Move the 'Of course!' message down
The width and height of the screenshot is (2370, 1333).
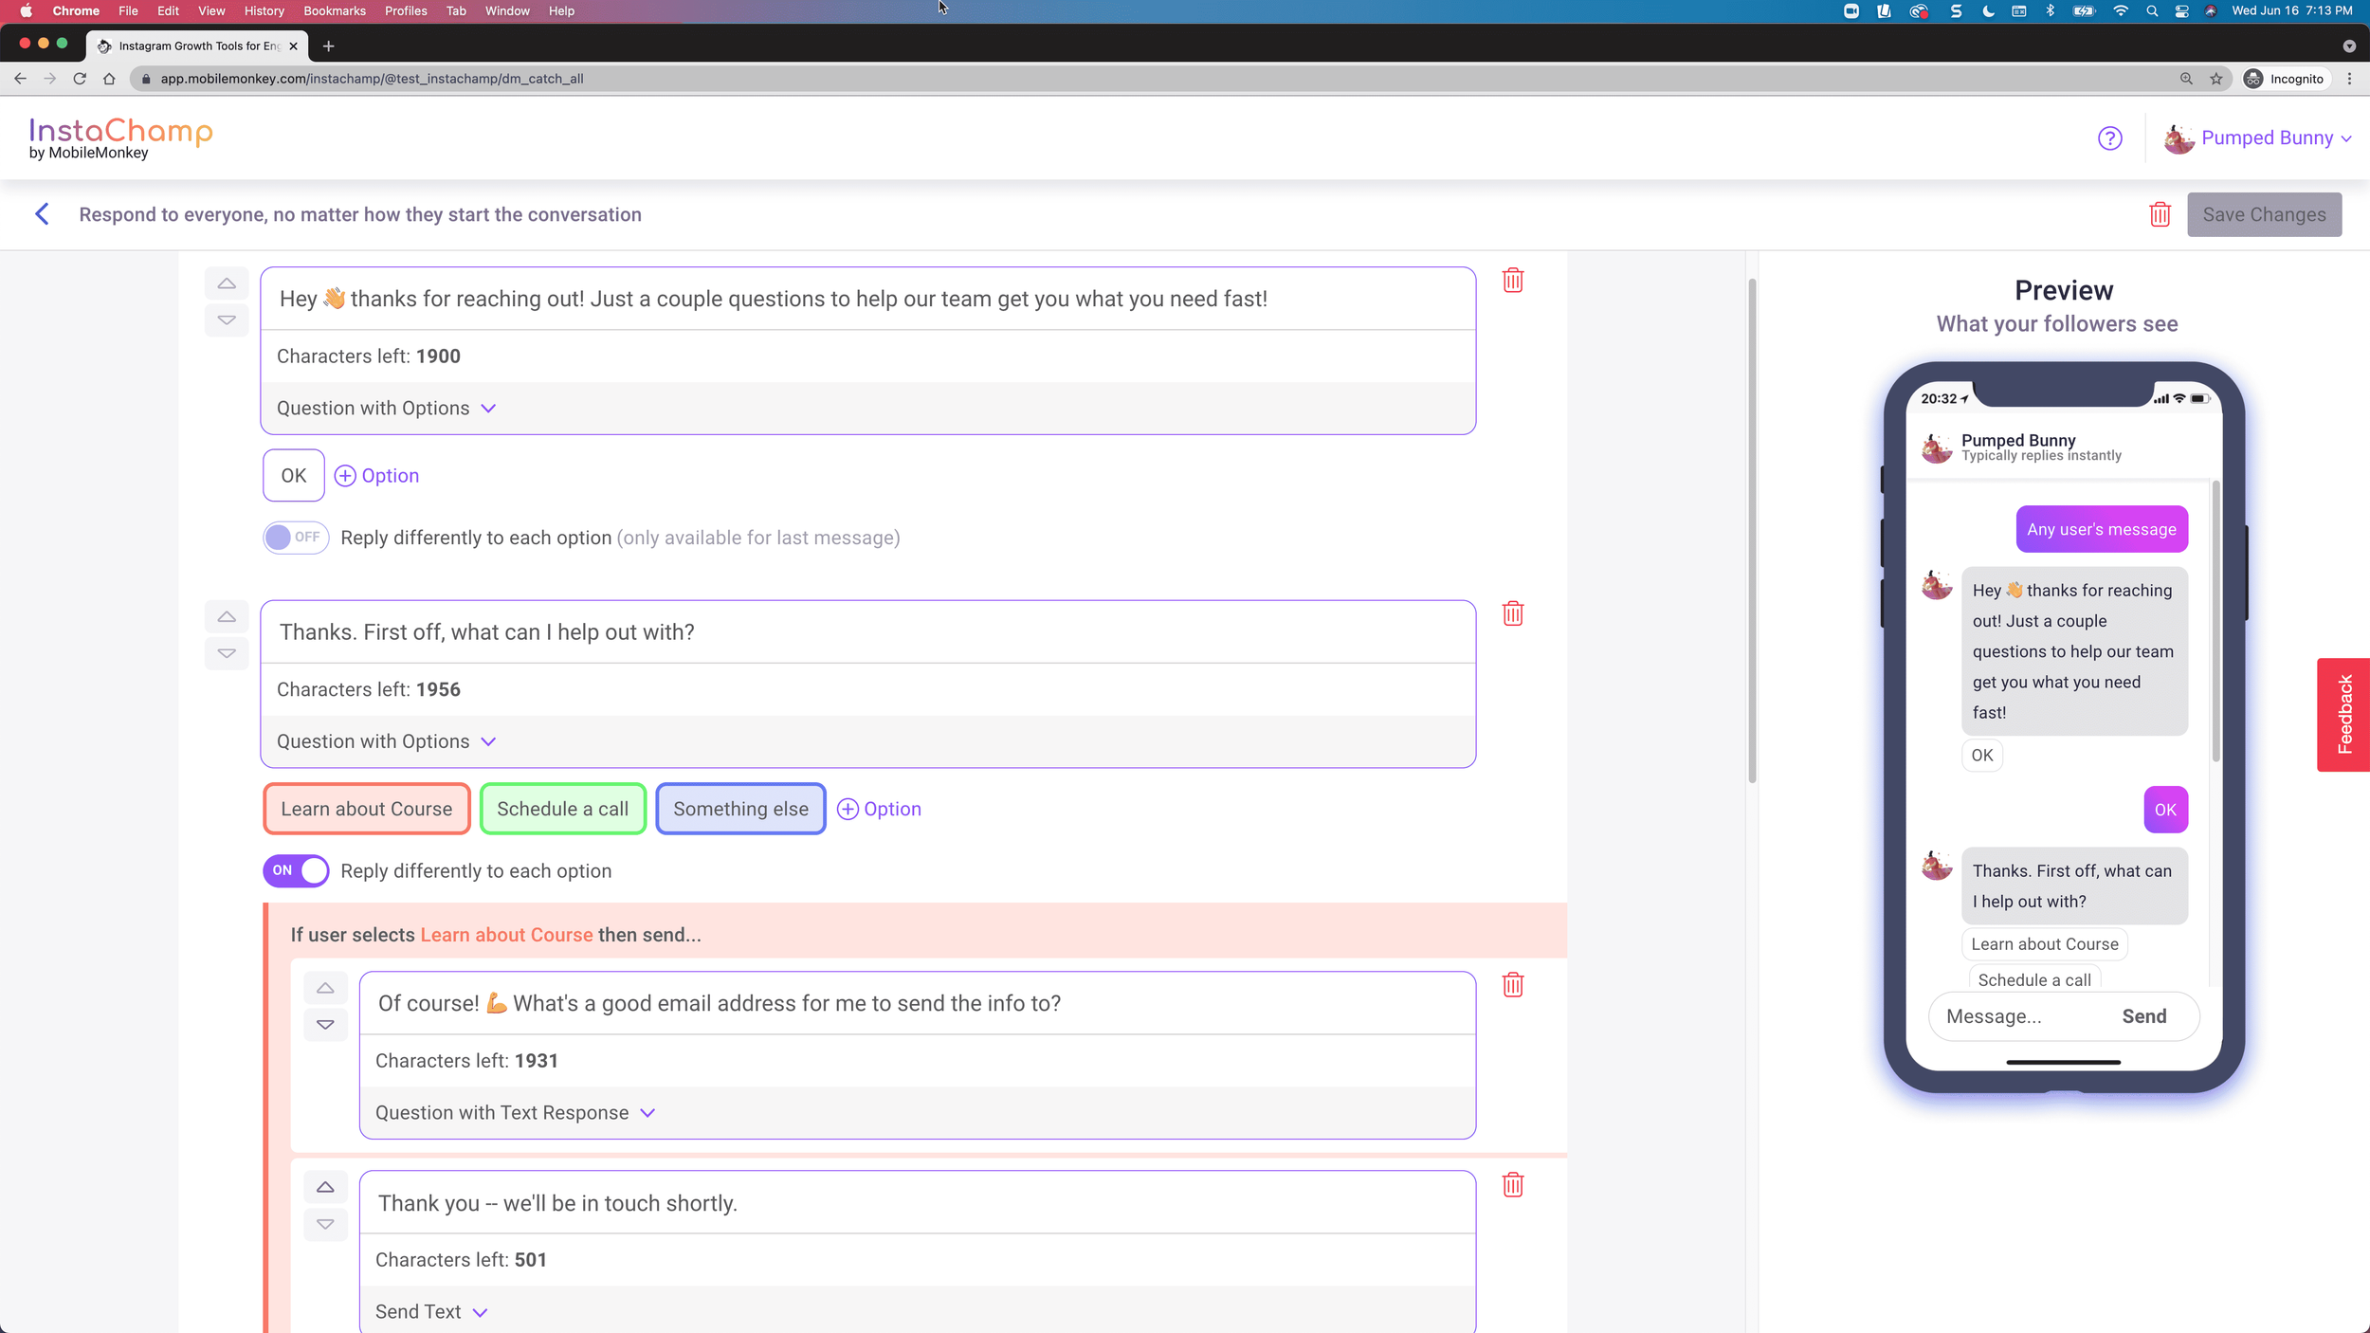(325, 1025)
